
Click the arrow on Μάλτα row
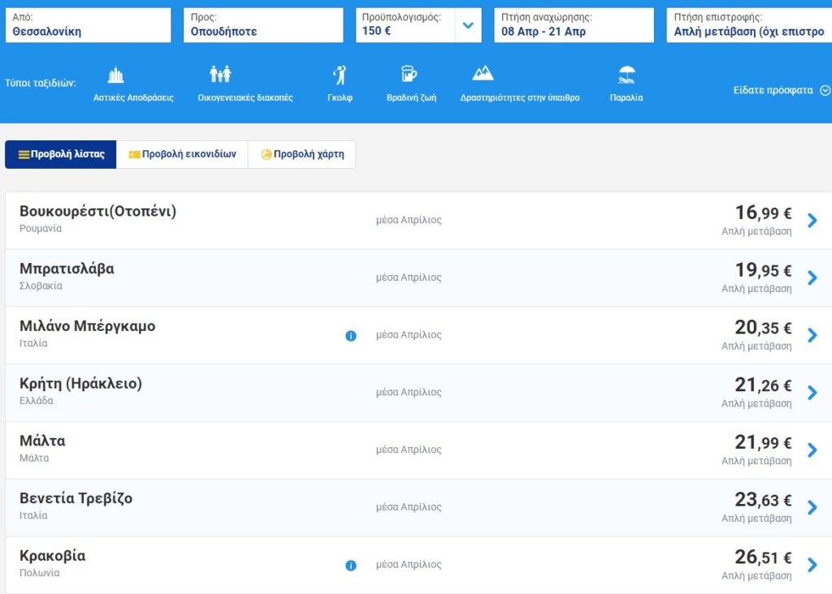[x=812, y=450]
